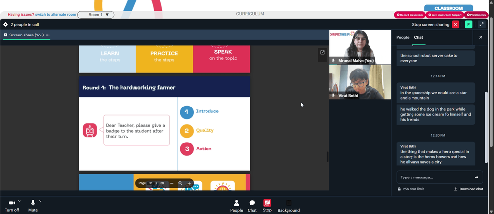Viewport: 494px width, 214px height.
Task: Open CURRICULUM tab
Action: click(250, 14)
